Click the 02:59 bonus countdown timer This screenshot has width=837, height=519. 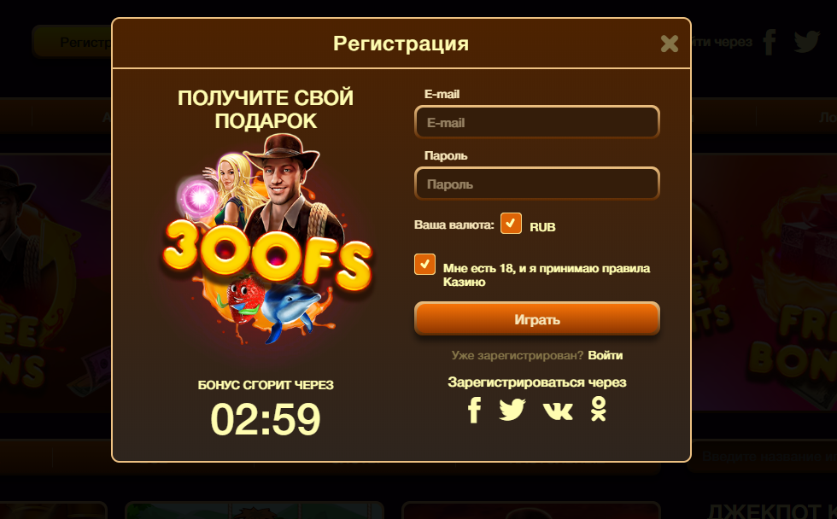click(266, 419)
